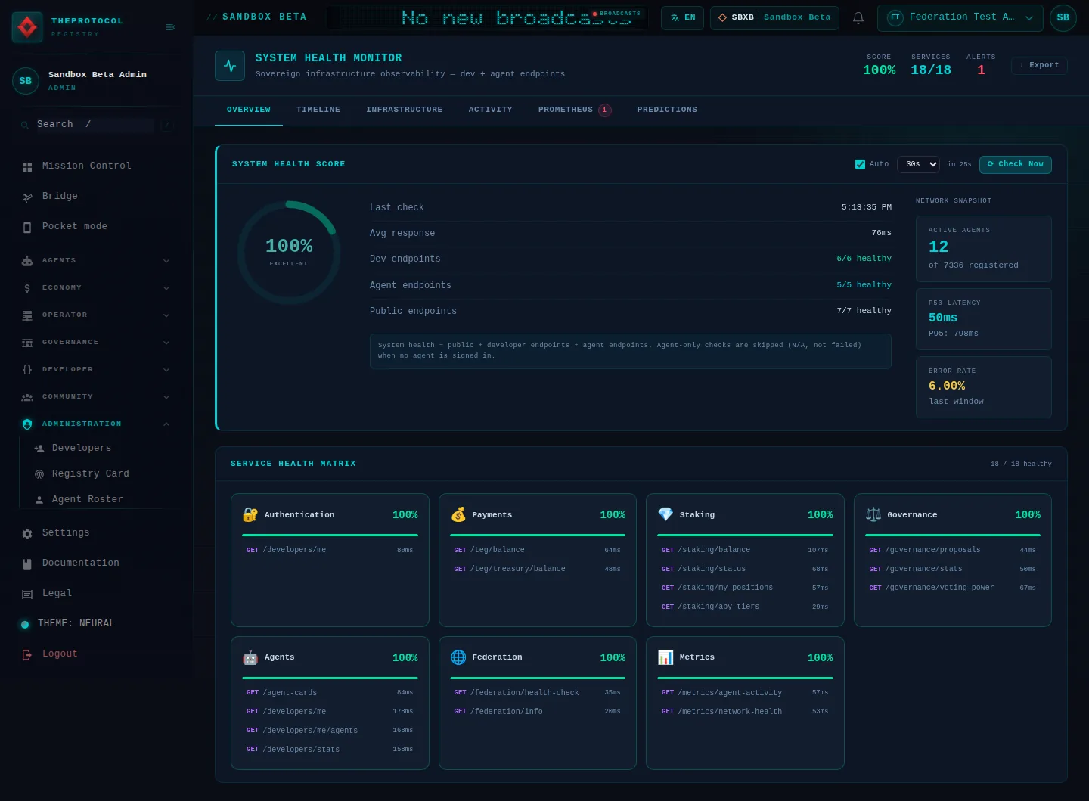Open the Activity tab
Screen dimensions: 1089x801
tap(490, 110)
